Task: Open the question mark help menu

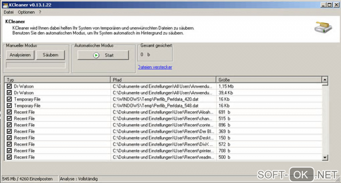Action: [40, 12]
